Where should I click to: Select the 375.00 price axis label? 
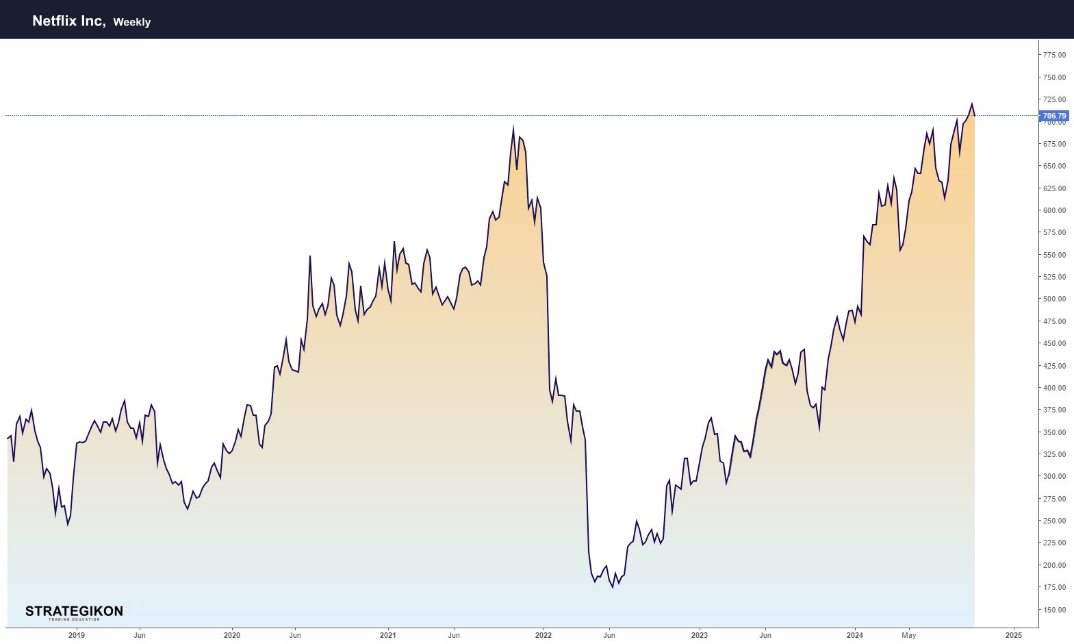pyautogui.click(x=1054, y=410)
